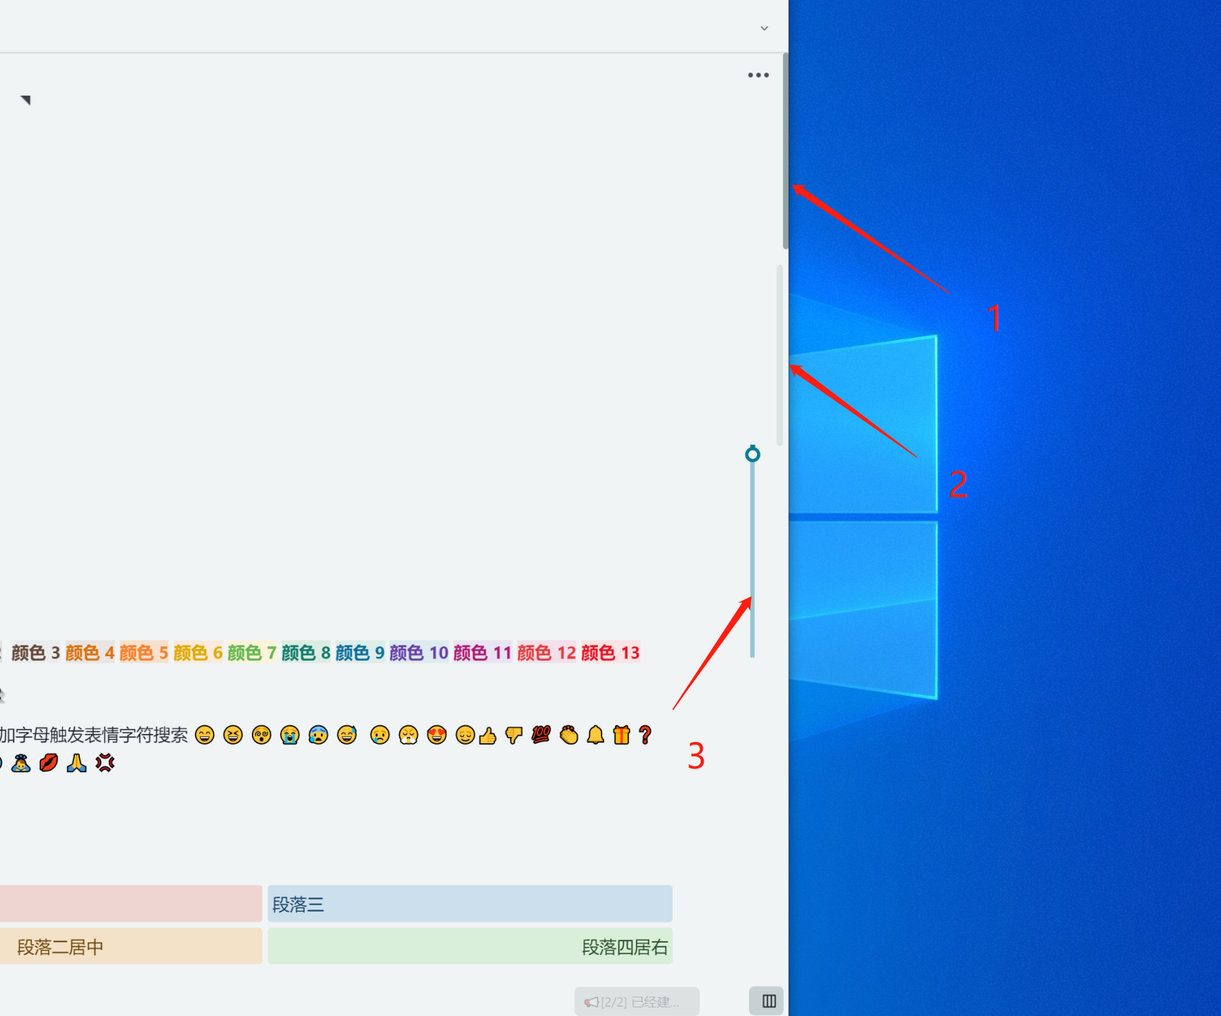
Task: Expand the chevron at the top right
Action: [x=764, y=28]
